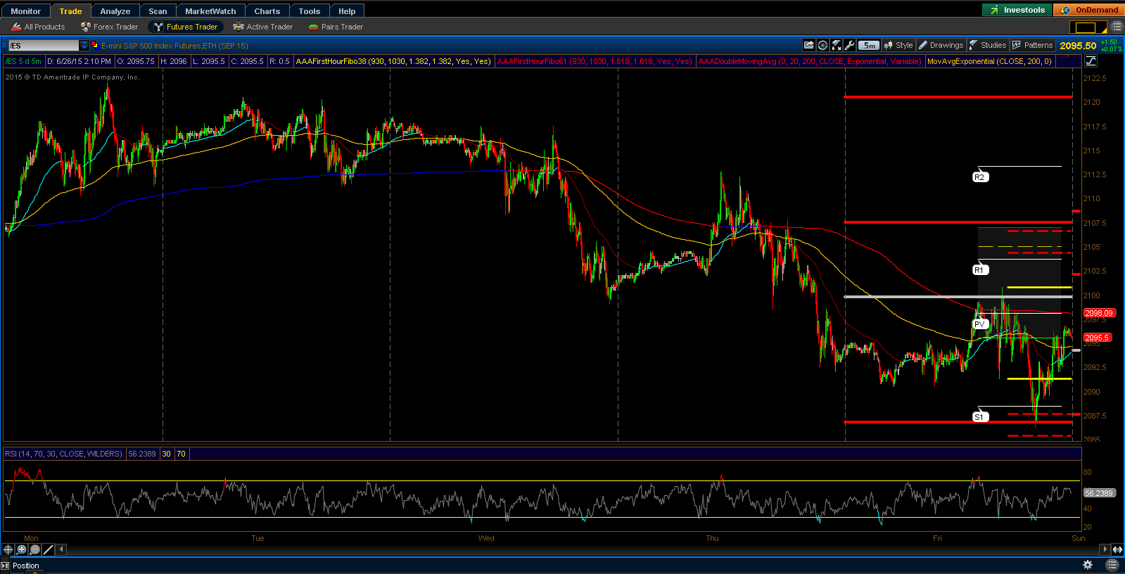Click the AAAFirstHourFibo61 study label
This screenshot has width=1125, height=574.
click(x=595, y=61)
